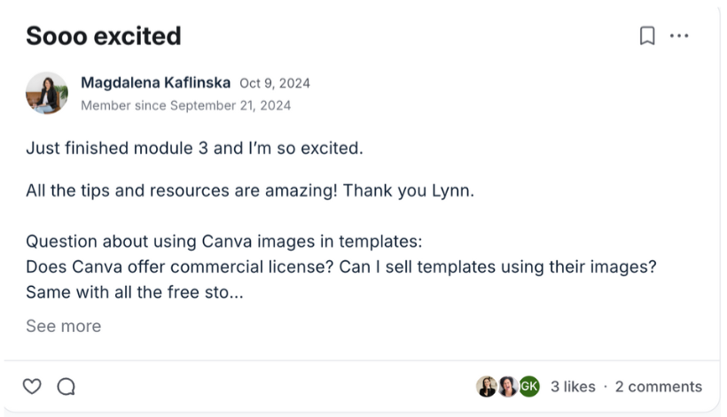This screenshot has width=727, height=417.
Task: Click the first liker's avatar
Action: coord(486,386)
